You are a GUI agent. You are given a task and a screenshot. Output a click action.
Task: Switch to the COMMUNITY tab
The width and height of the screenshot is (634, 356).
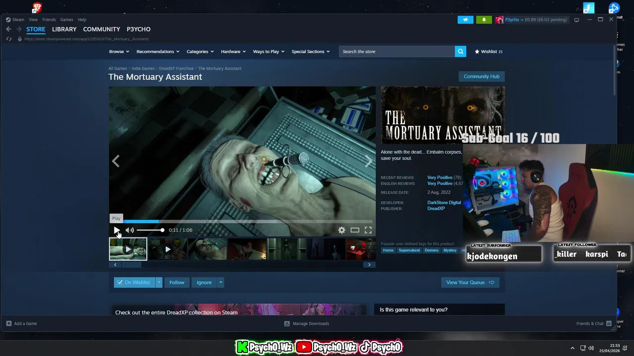pos(102,29)
